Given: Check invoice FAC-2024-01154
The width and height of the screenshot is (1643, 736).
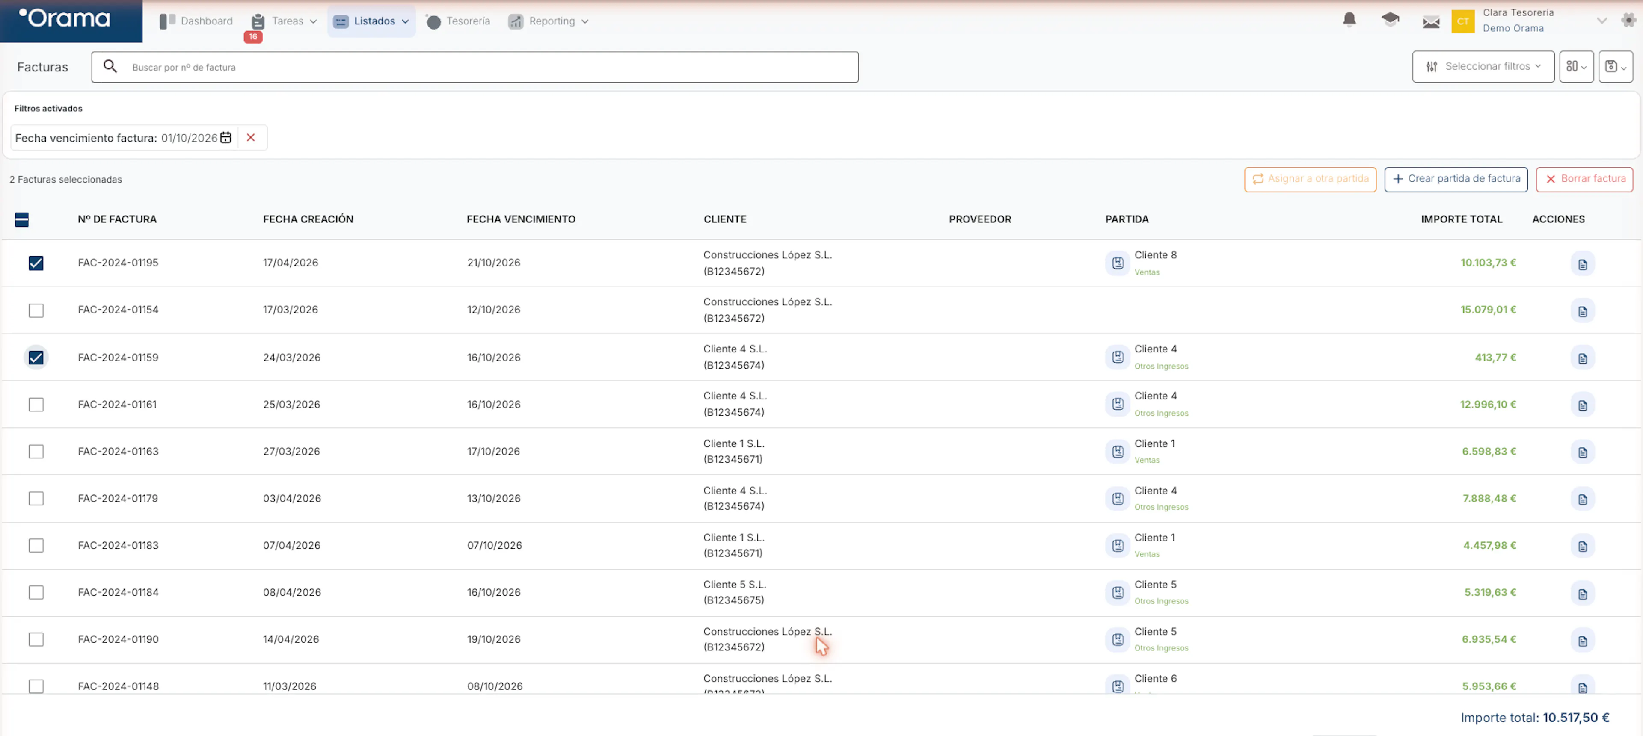Looking at the screenshot, I should (x=36, y=310).
